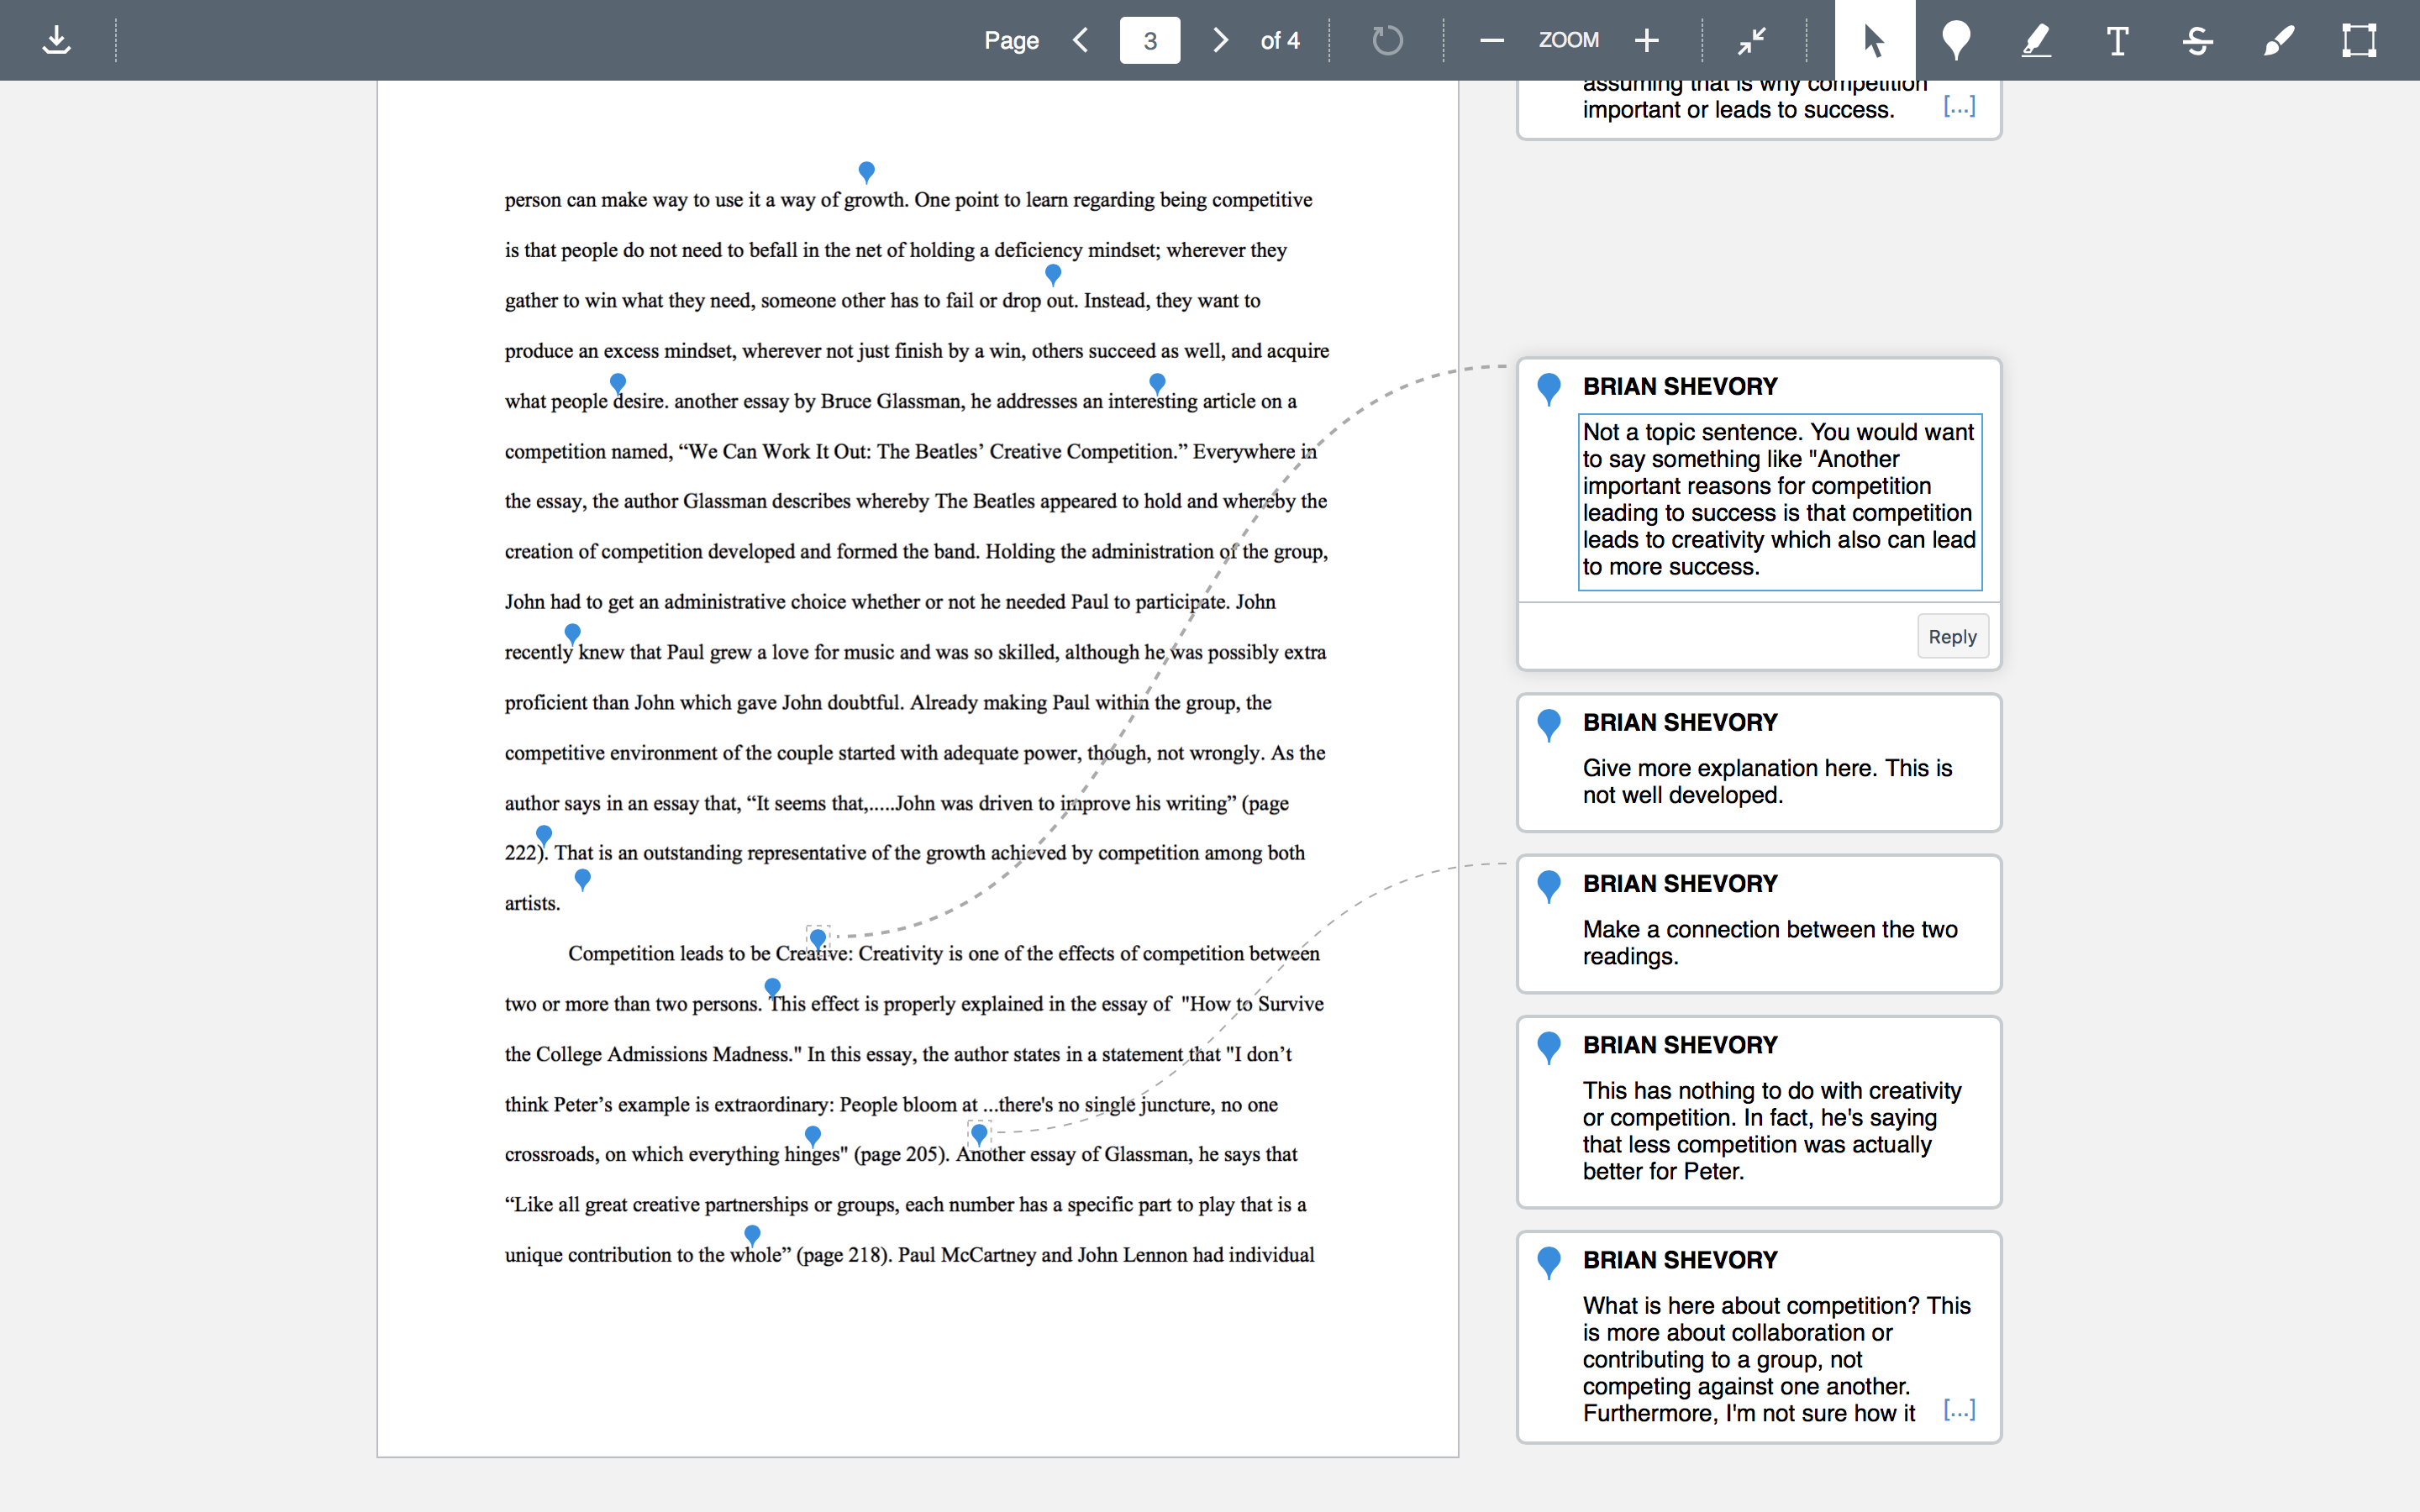Select the free draw brush tool
This screenshot has width=2420, height=1512.
coord(2279,40)
